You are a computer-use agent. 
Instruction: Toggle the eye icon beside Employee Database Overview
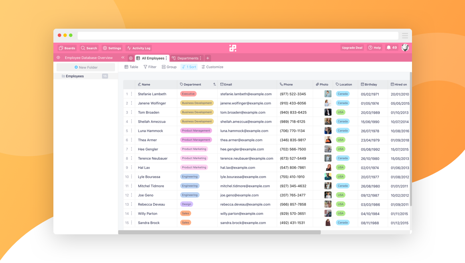[59, 57]
